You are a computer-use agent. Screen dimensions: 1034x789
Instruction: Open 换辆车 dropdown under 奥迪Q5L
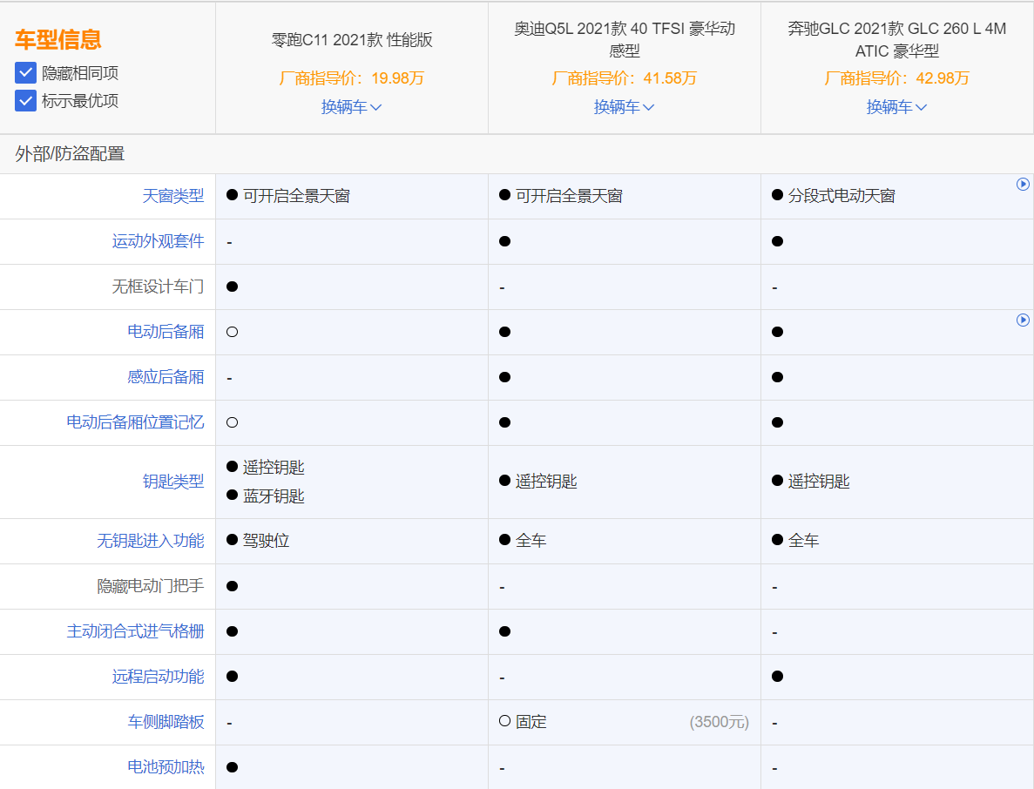click(624, 107)
